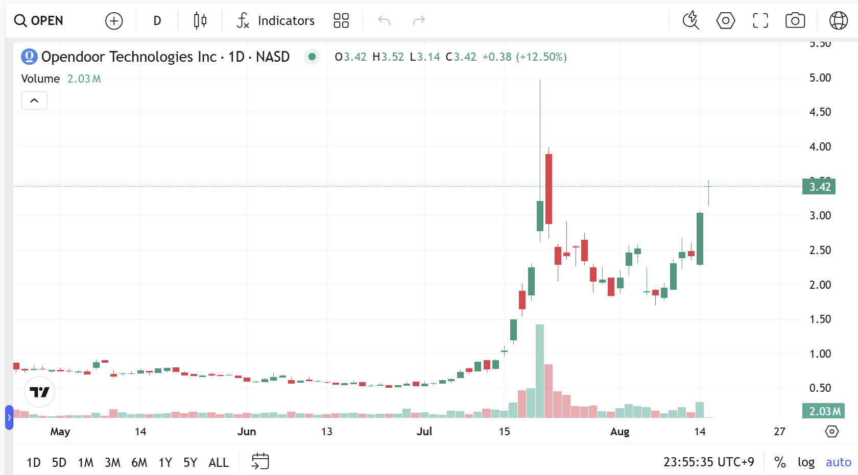Select the 5Y date range
Viewport: 858px width, 475px height.
coord(190,462)
